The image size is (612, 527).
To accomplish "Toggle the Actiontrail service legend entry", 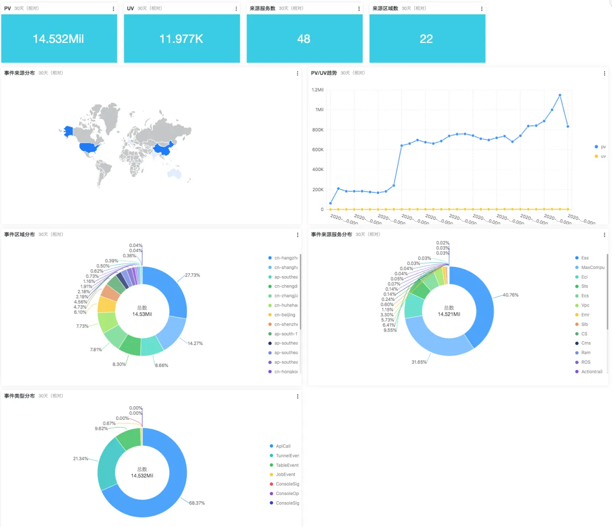I will [x=589, y=372].
